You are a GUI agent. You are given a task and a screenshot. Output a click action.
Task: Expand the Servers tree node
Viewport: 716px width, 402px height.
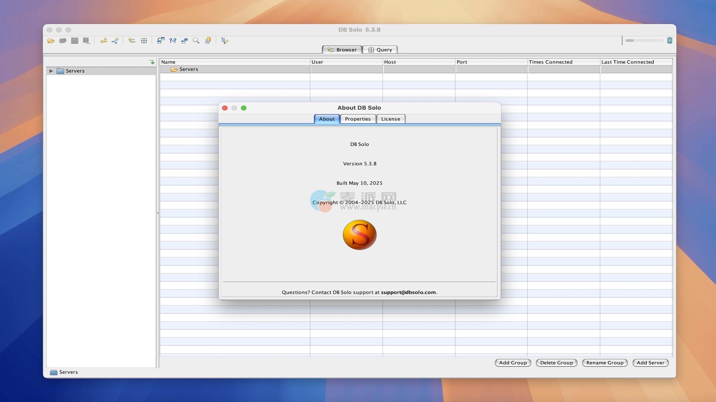tap(51, 71)
